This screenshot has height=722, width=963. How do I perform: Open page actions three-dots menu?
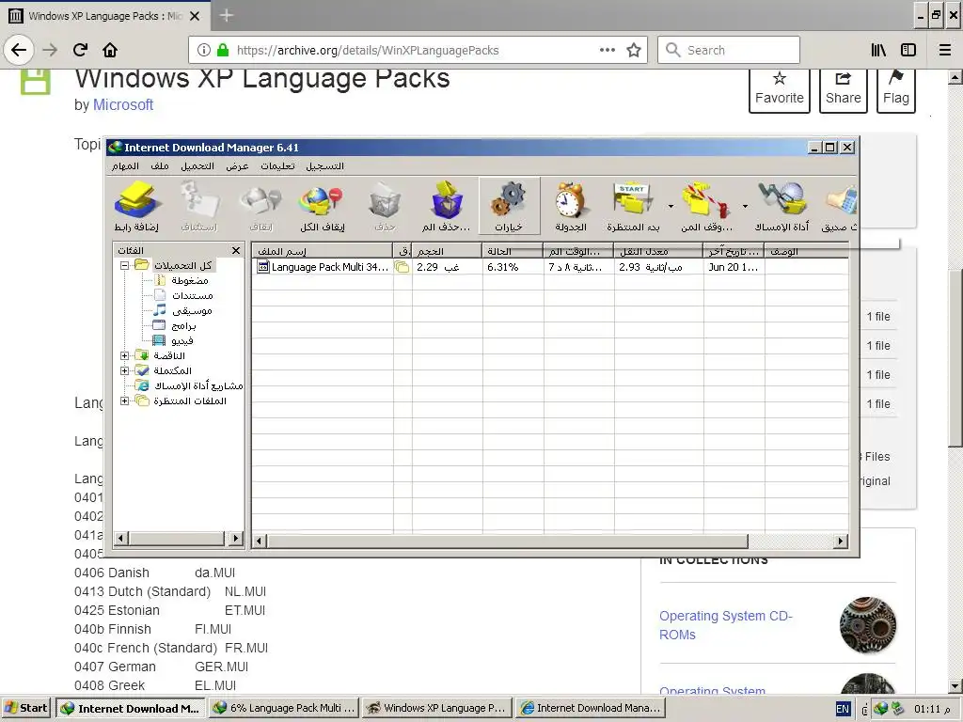(608, 50)
